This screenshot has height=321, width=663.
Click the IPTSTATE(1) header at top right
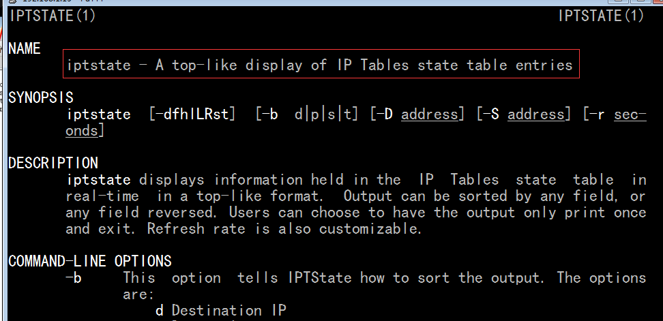click(x=601, y=16)
